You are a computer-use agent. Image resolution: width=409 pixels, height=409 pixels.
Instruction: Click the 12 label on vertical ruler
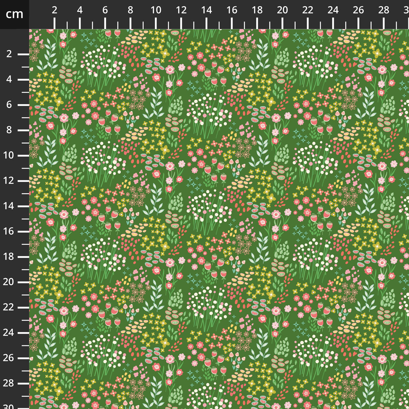pos(8,181)
